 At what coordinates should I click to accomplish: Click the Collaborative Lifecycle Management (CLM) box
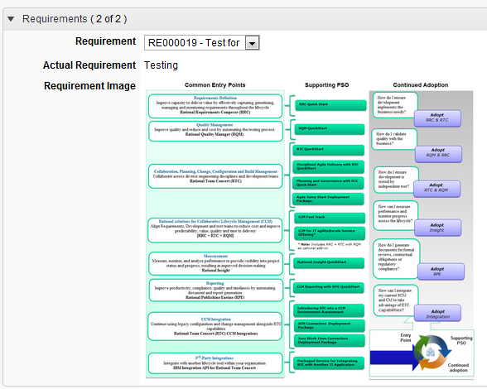pyautogui.click(x=215, y=230)
